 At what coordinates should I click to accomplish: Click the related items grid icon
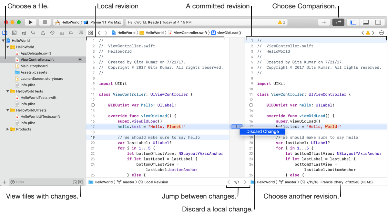(91, 33)
